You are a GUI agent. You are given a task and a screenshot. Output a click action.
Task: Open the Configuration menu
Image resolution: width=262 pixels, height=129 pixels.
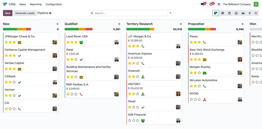pos(54,4)
